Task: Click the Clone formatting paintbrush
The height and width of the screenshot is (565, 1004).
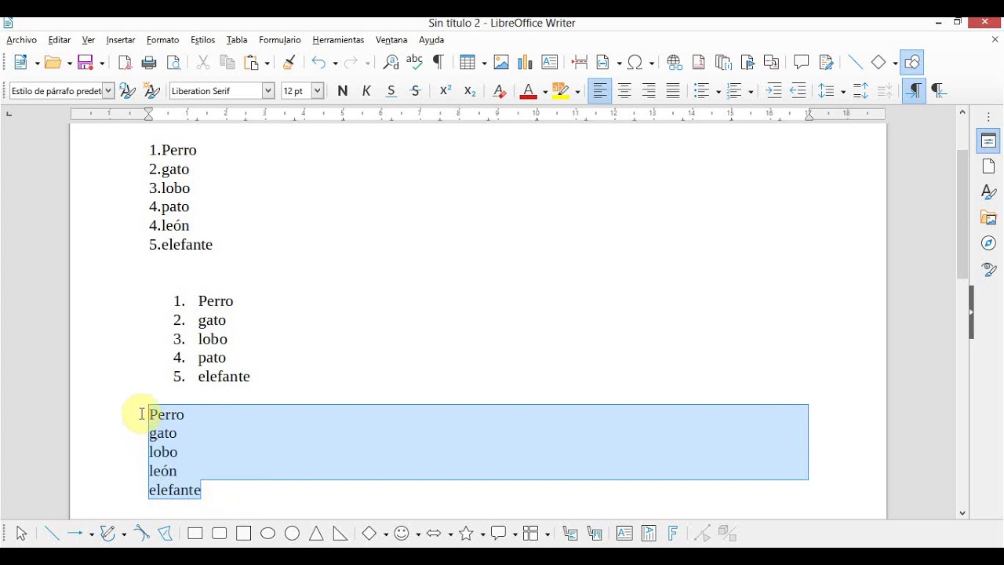Action: (x=289, y=63)
